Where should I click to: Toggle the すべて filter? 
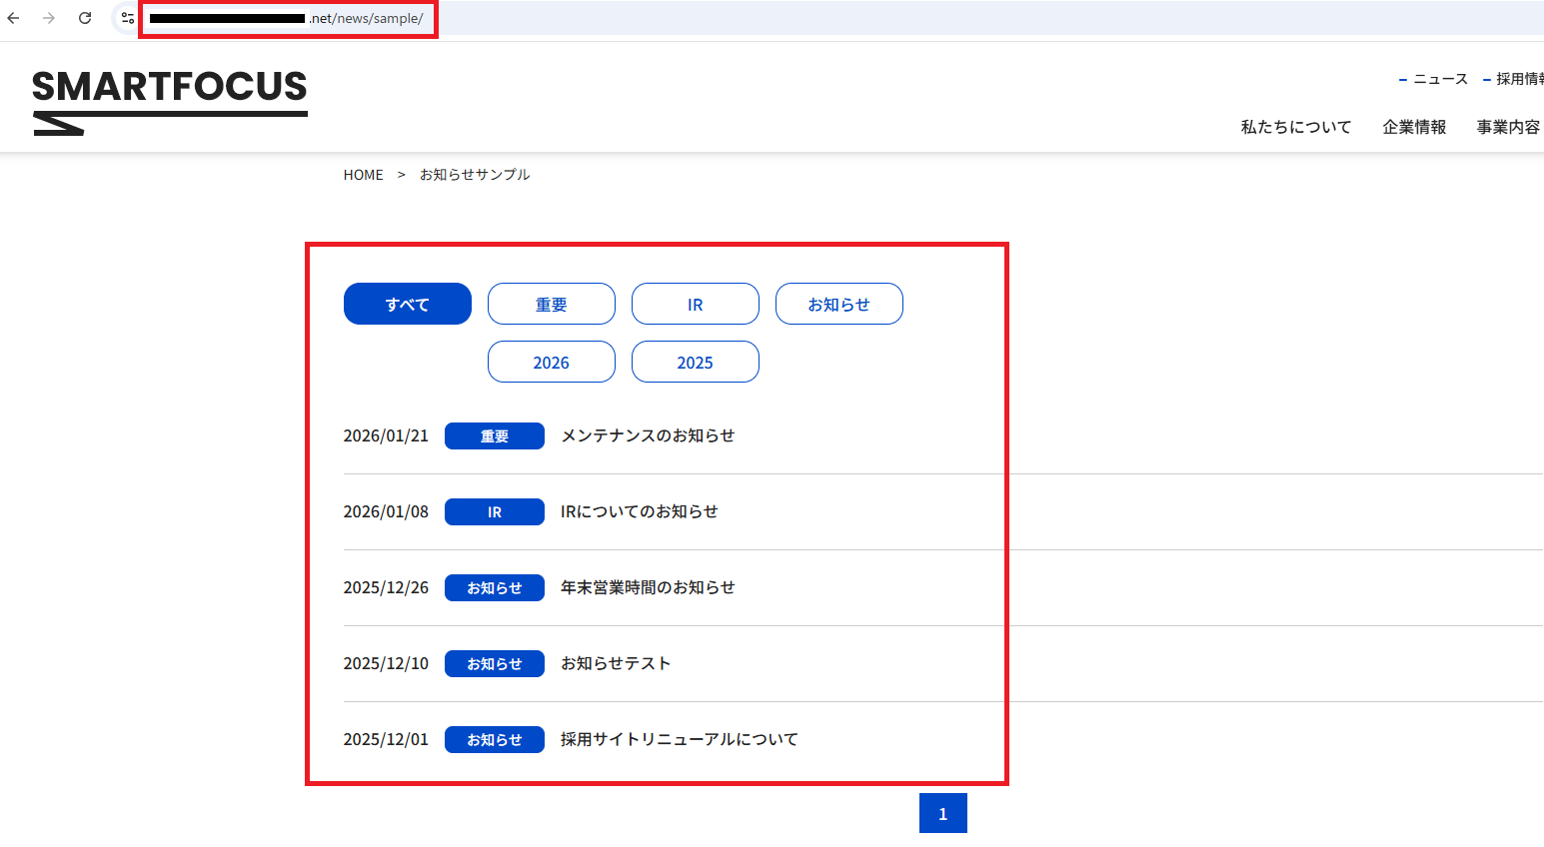point(407,303)
